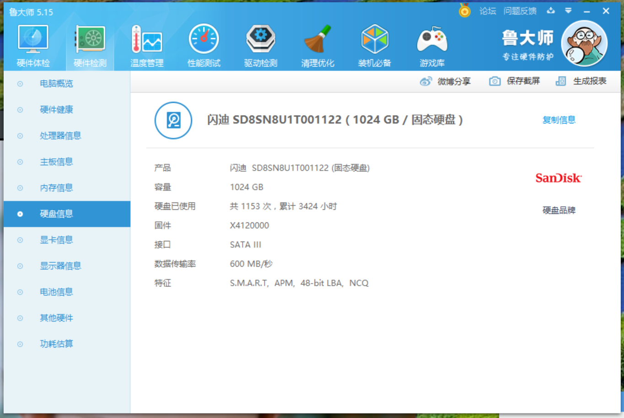Expand the title bar dropdown menu arrow

coord(568,11)
